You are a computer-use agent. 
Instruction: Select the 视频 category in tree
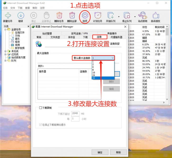(17, 45)
